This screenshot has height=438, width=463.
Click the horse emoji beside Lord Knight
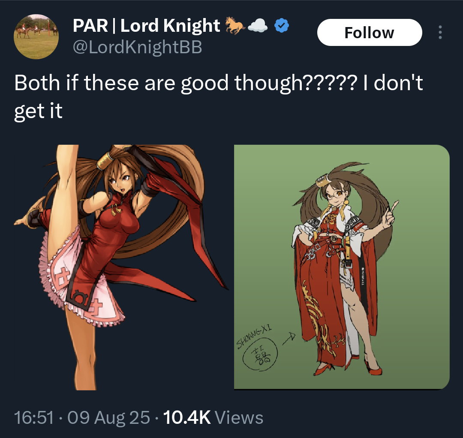coord(235,25)
